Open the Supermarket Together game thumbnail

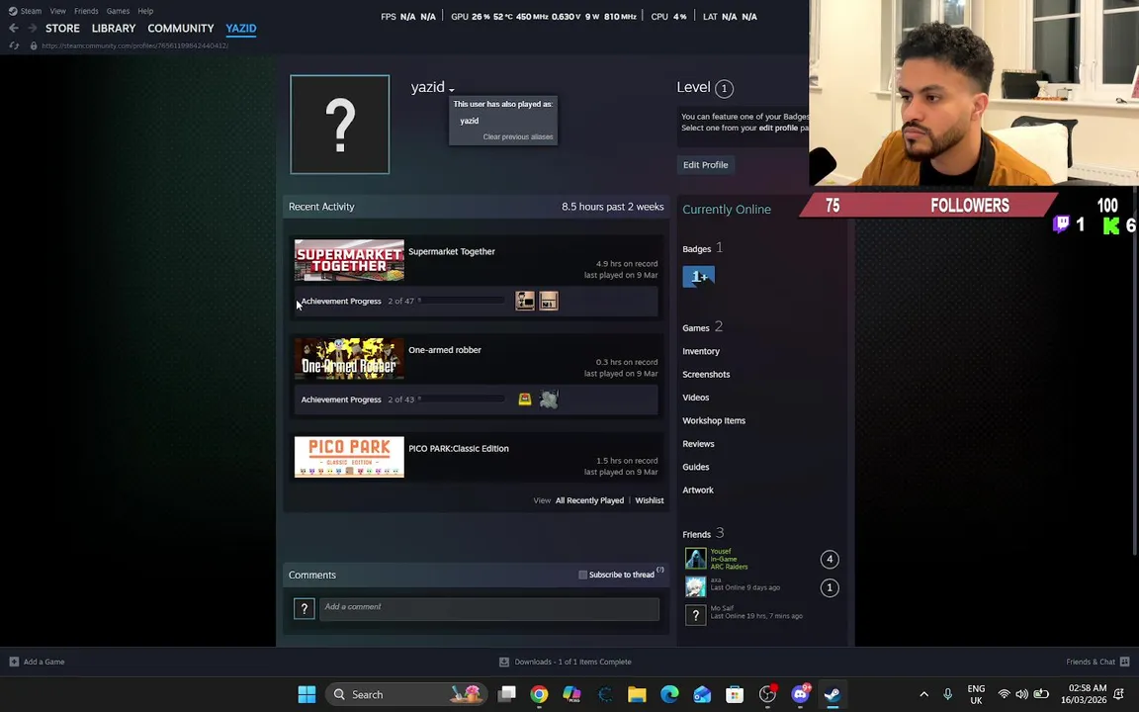tap(349, 259)
